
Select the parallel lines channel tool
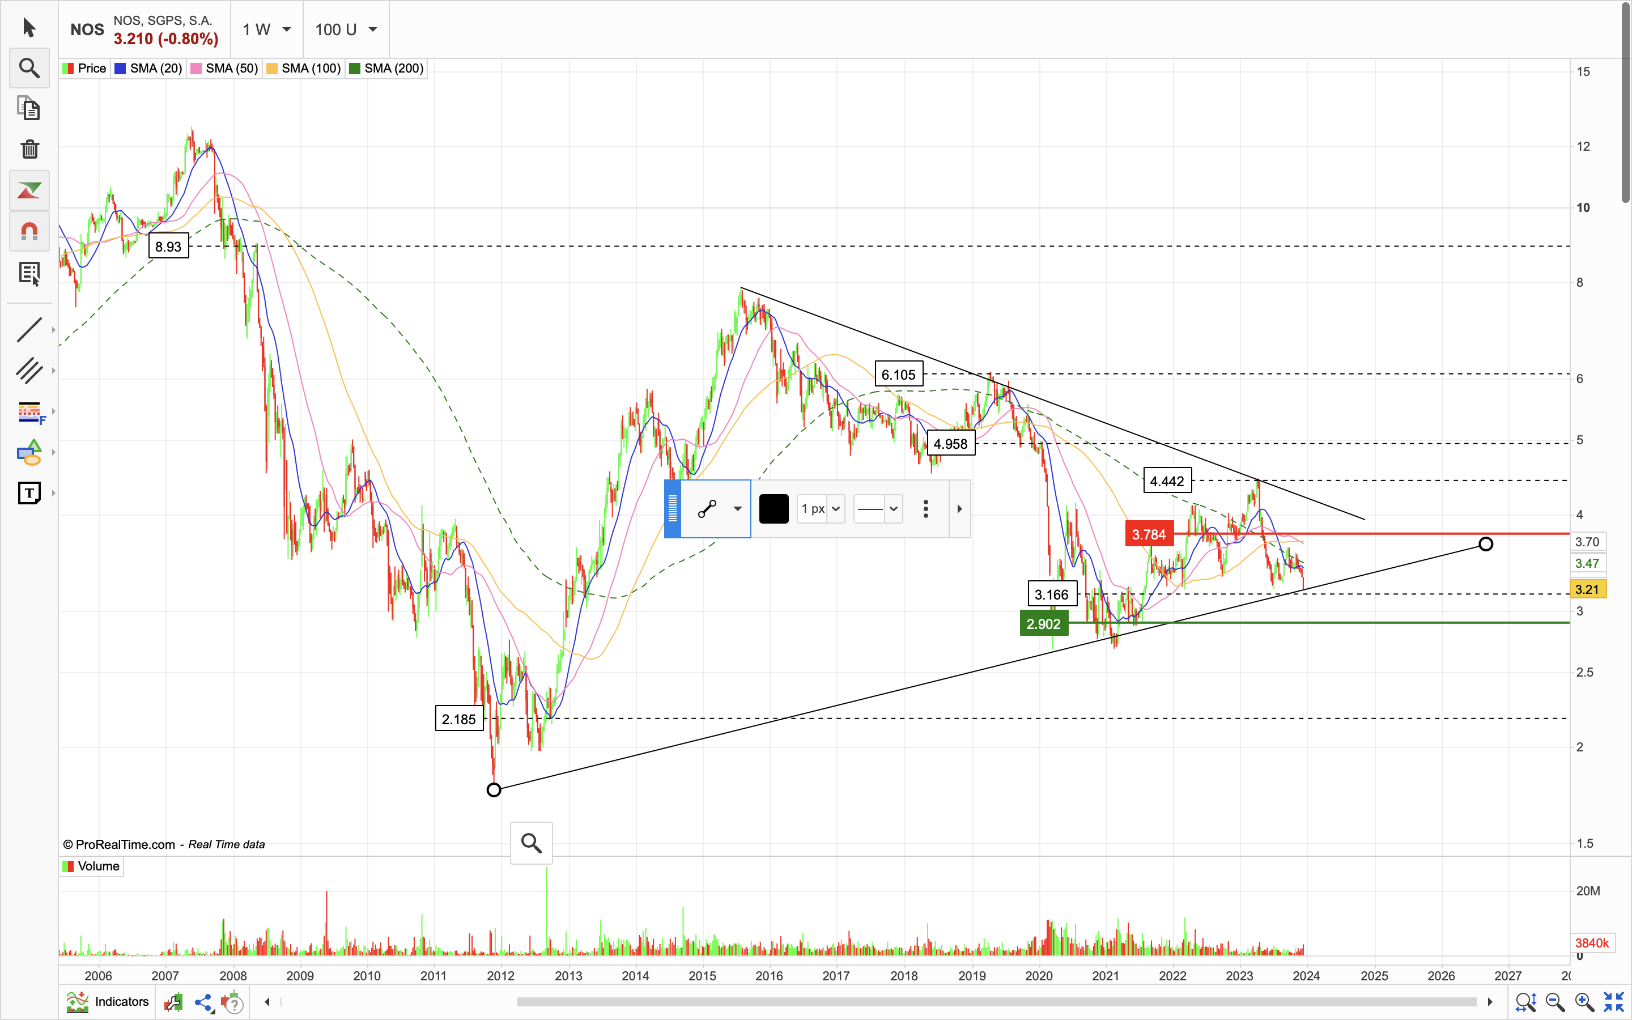[x=29, y=371]
